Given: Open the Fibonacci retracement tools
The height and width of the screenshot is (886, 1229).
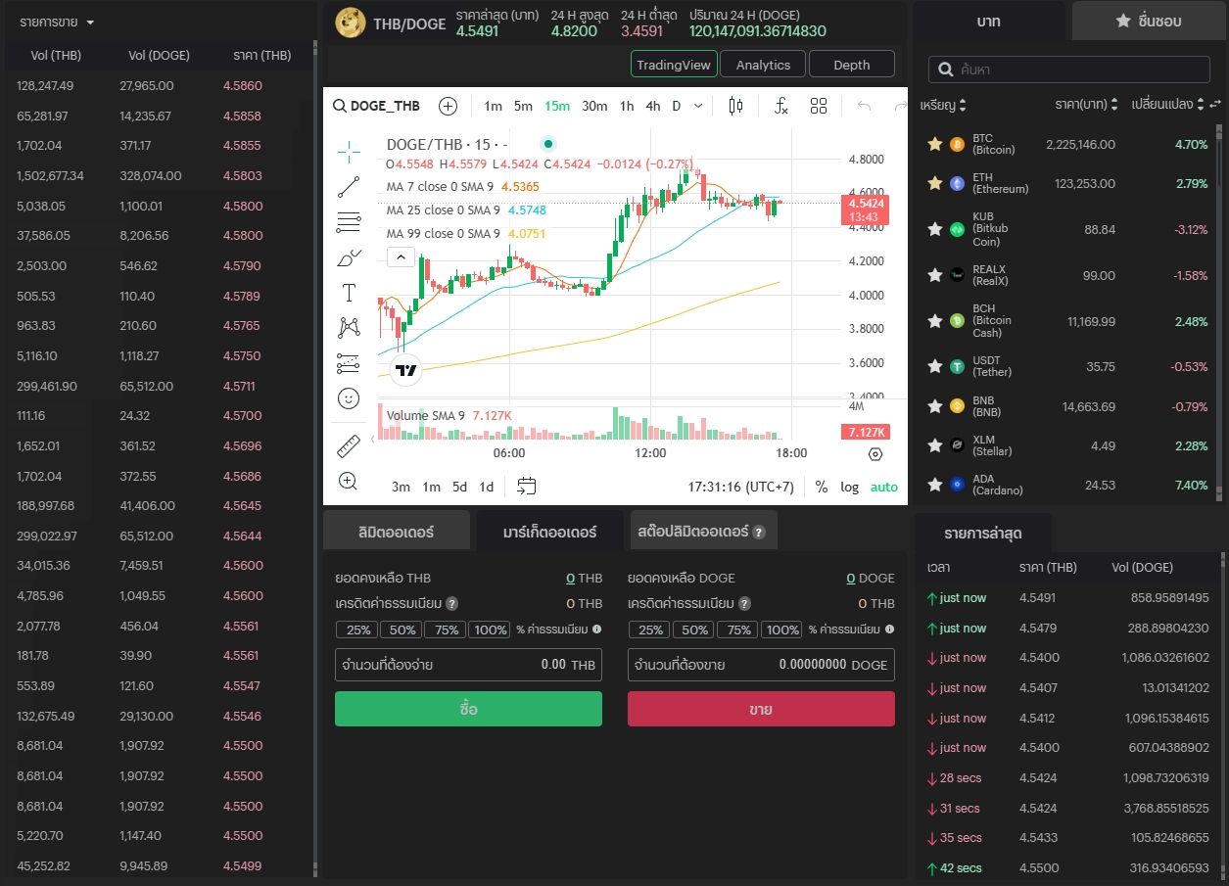Looking at the screenshot, I should pos(349,222).
